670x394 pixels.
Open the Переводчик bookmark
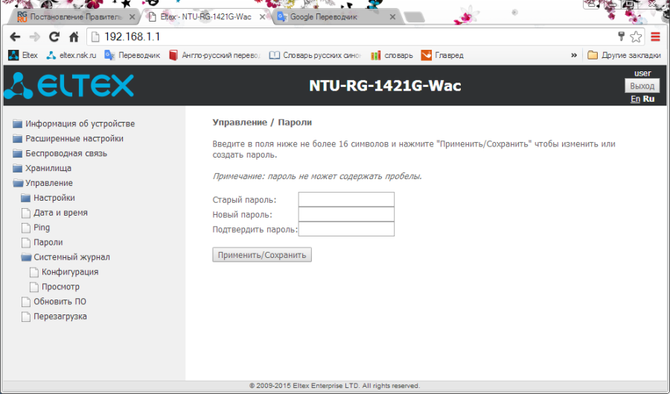[x=132, y=55]
